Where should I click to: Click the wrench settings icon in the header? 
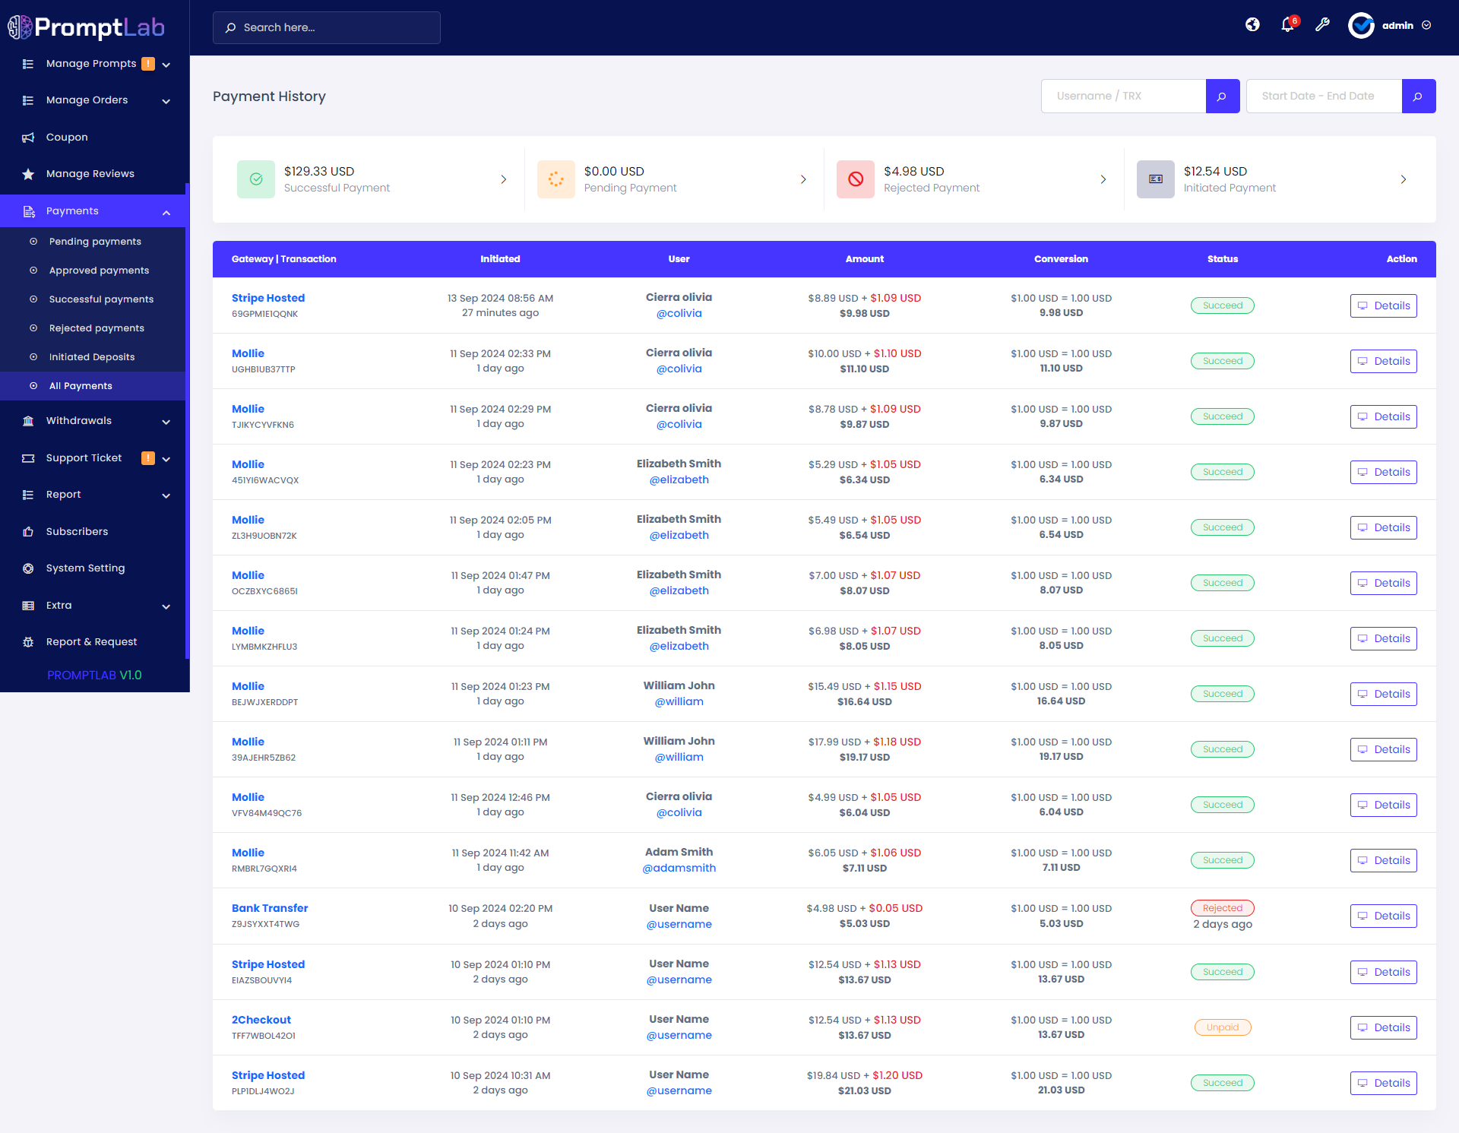(x=1322, y=25)
